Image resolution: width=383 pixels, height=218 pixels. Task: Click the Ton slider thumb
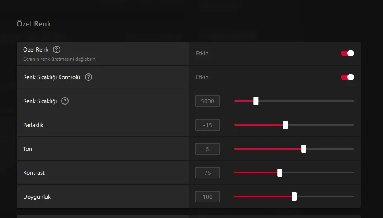304,149
